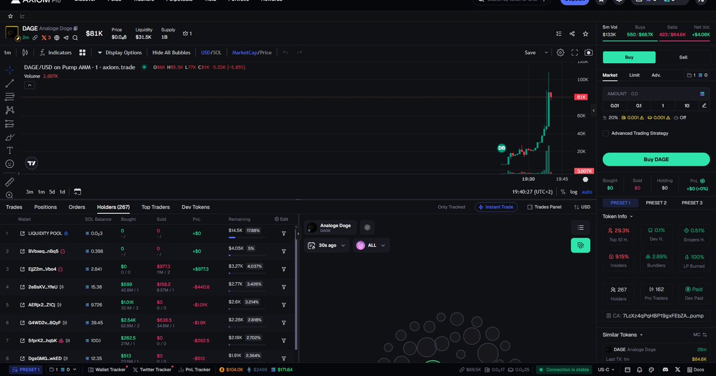Filter trades of the BVbxeq...nBq5 wallet

click(x=283, y=251)
